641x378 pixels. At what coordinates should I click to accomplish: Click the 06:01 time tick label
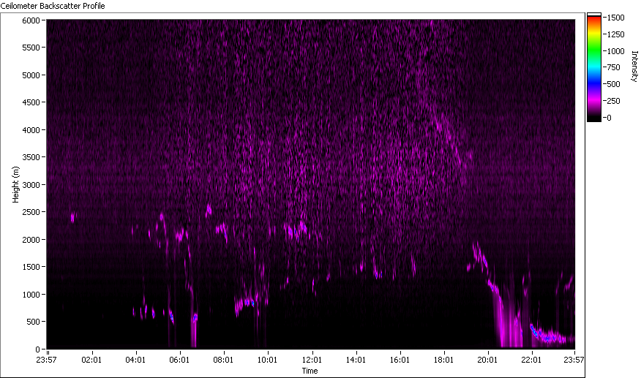click(179, 360)
